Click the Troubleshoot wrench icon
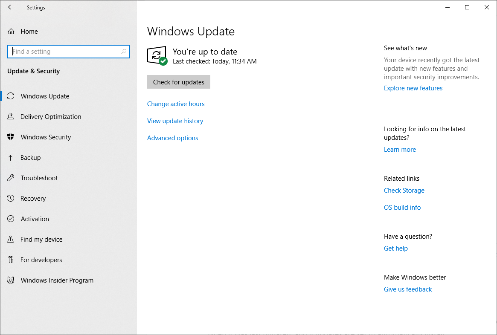Image resolution: width=497 pixels, height=335 pixels. click(x=11, y=178)
